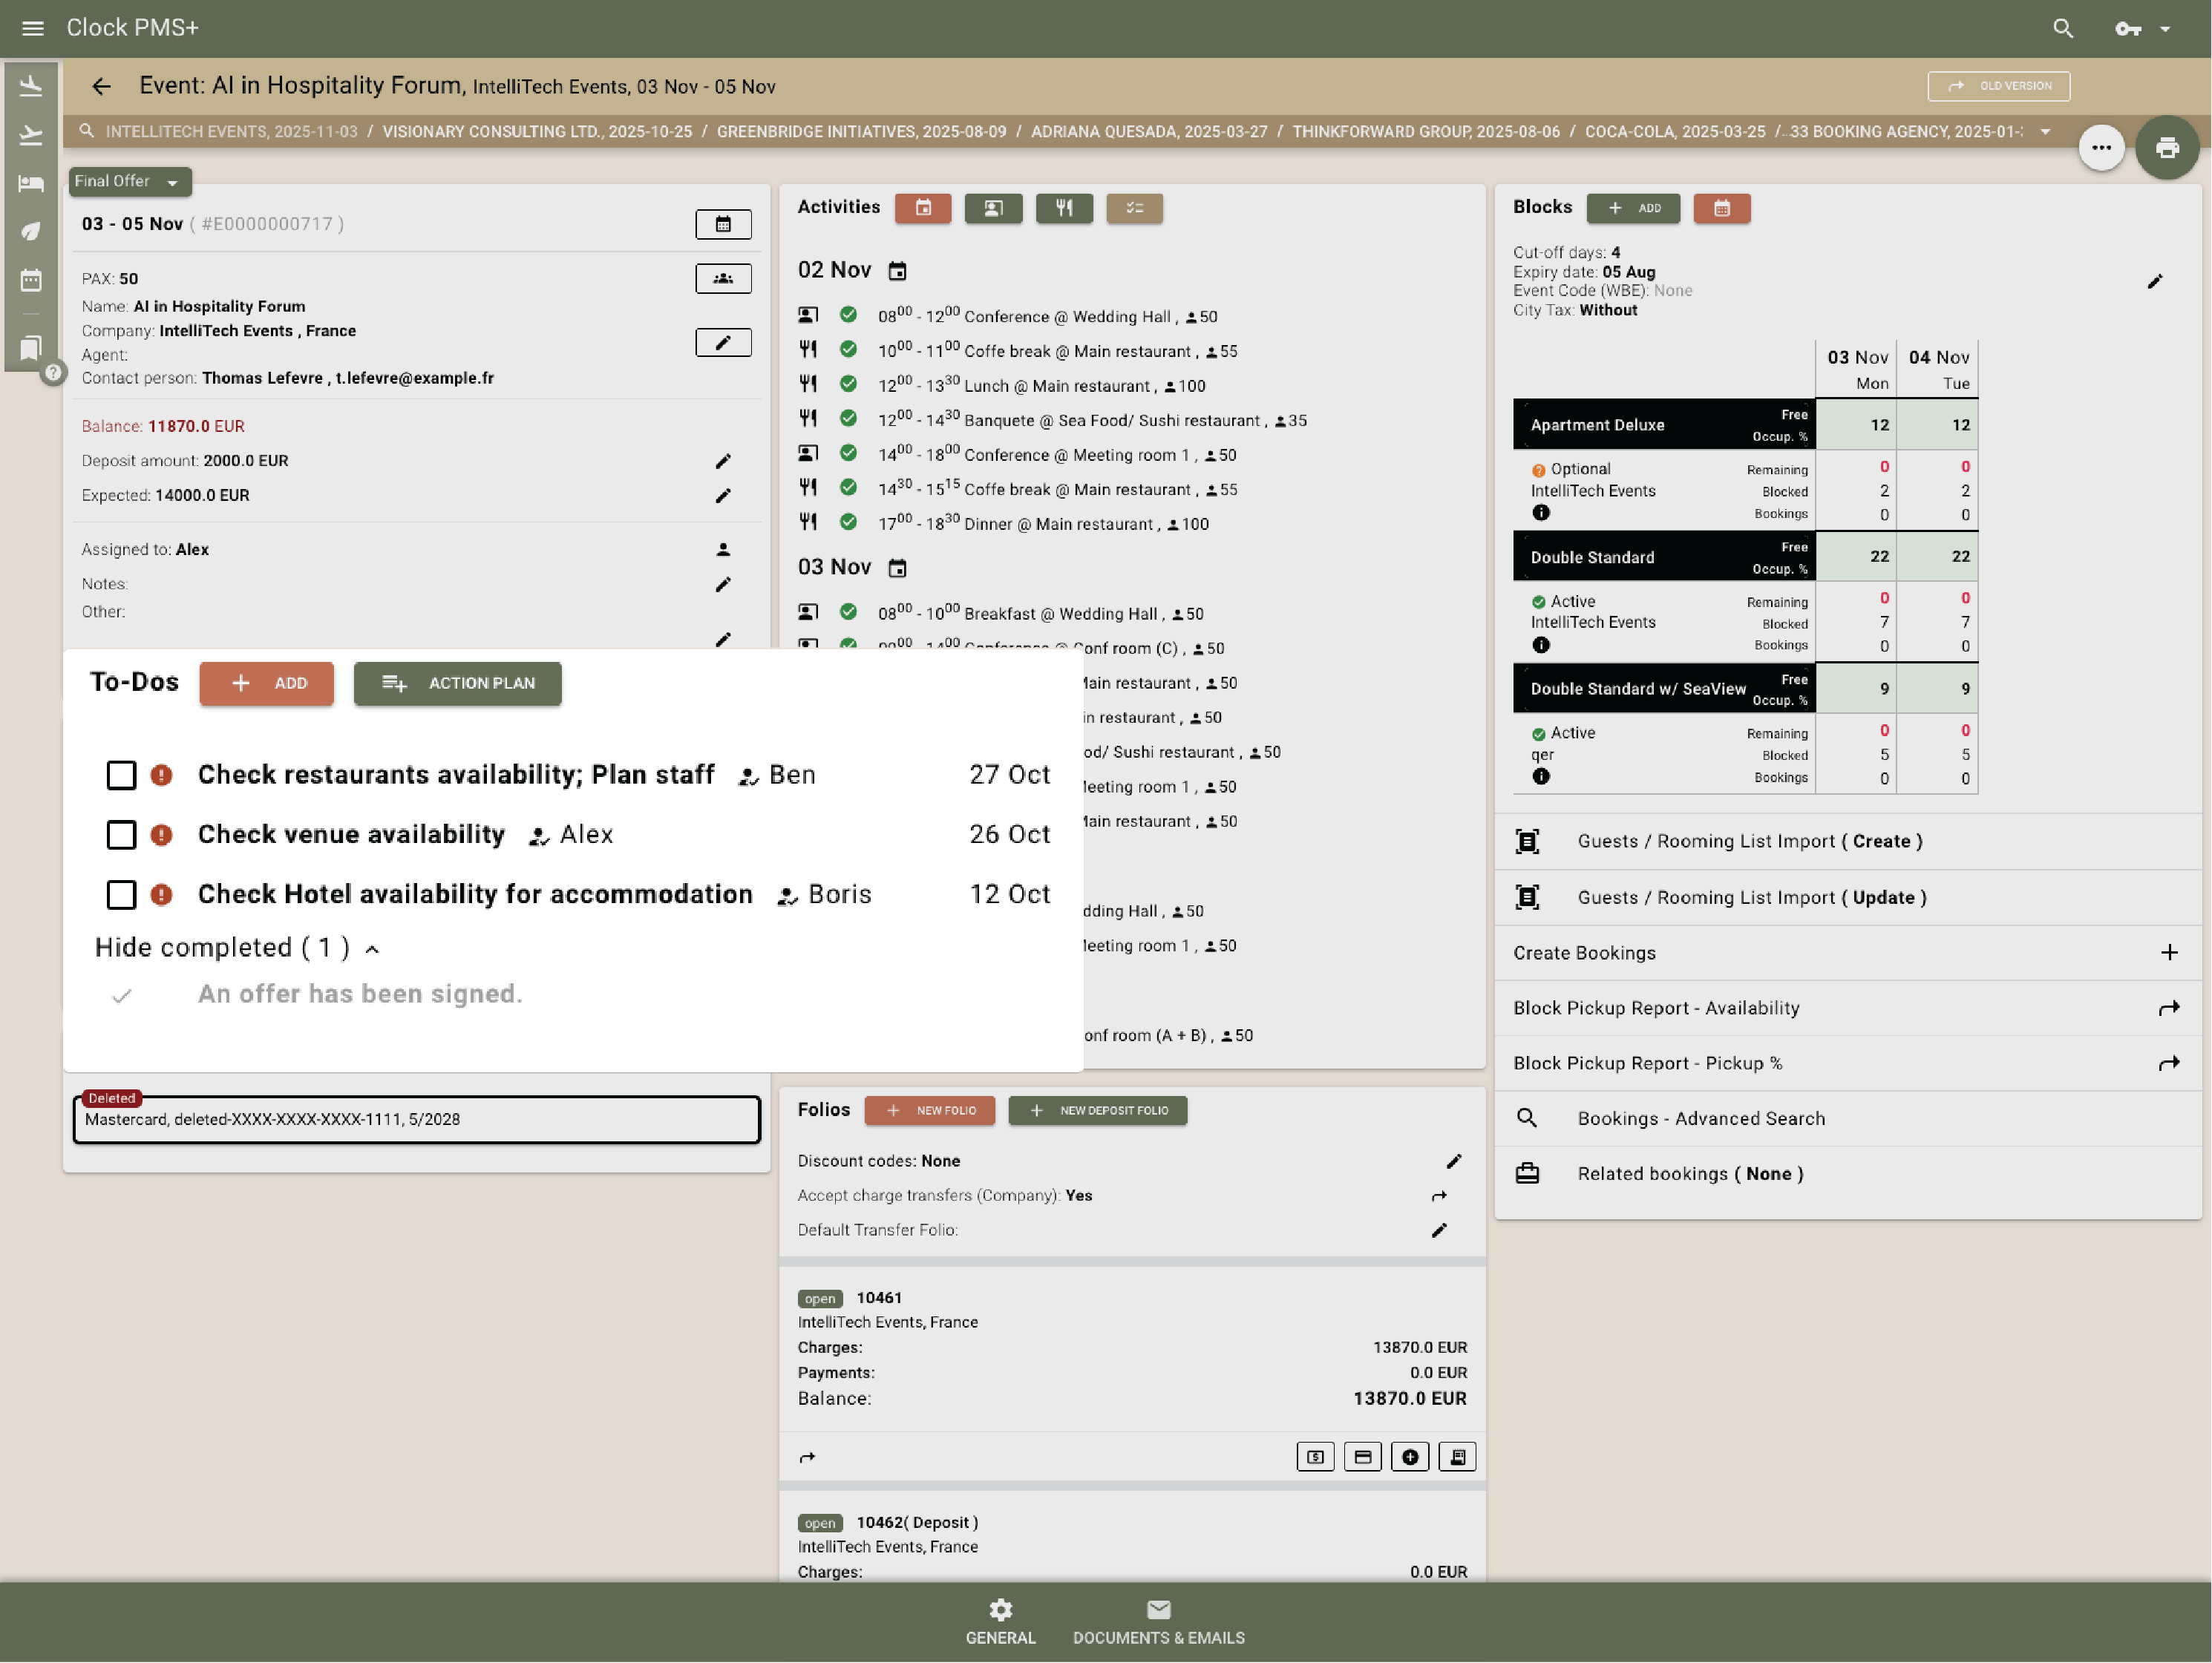Screen dimensions: 2212x1663
Task: Switch to Documents & Emails tab
Action: pos(1158,1620)
